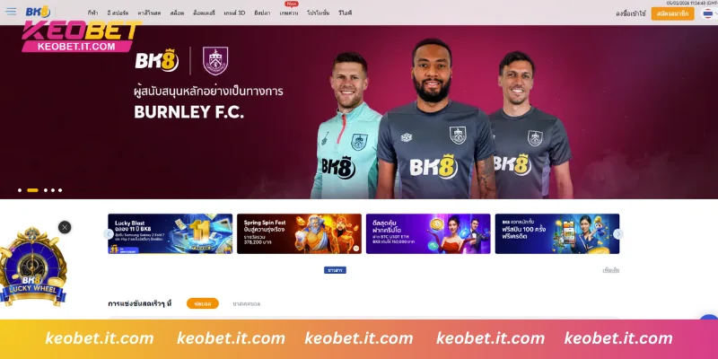Select the first banner carousel dot
Viewport: 718px width, 359px height.
click(x=20, y=190)
